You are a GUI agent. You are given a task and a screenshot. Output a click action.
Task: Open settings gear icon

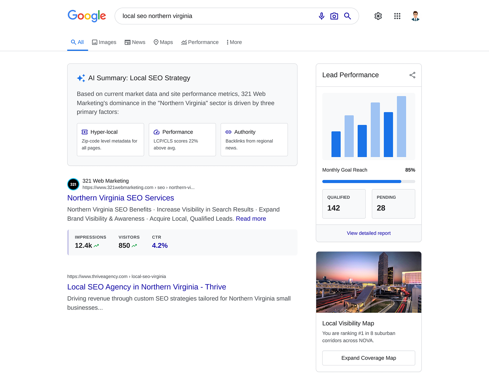click(x=378, y=16)
